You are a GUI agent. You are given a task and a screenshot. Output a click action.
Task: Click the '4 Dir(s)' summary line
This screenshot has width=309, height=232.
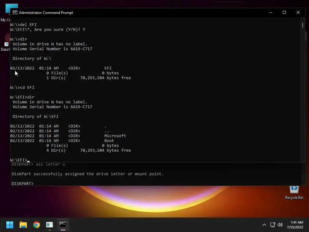[89, 150]
